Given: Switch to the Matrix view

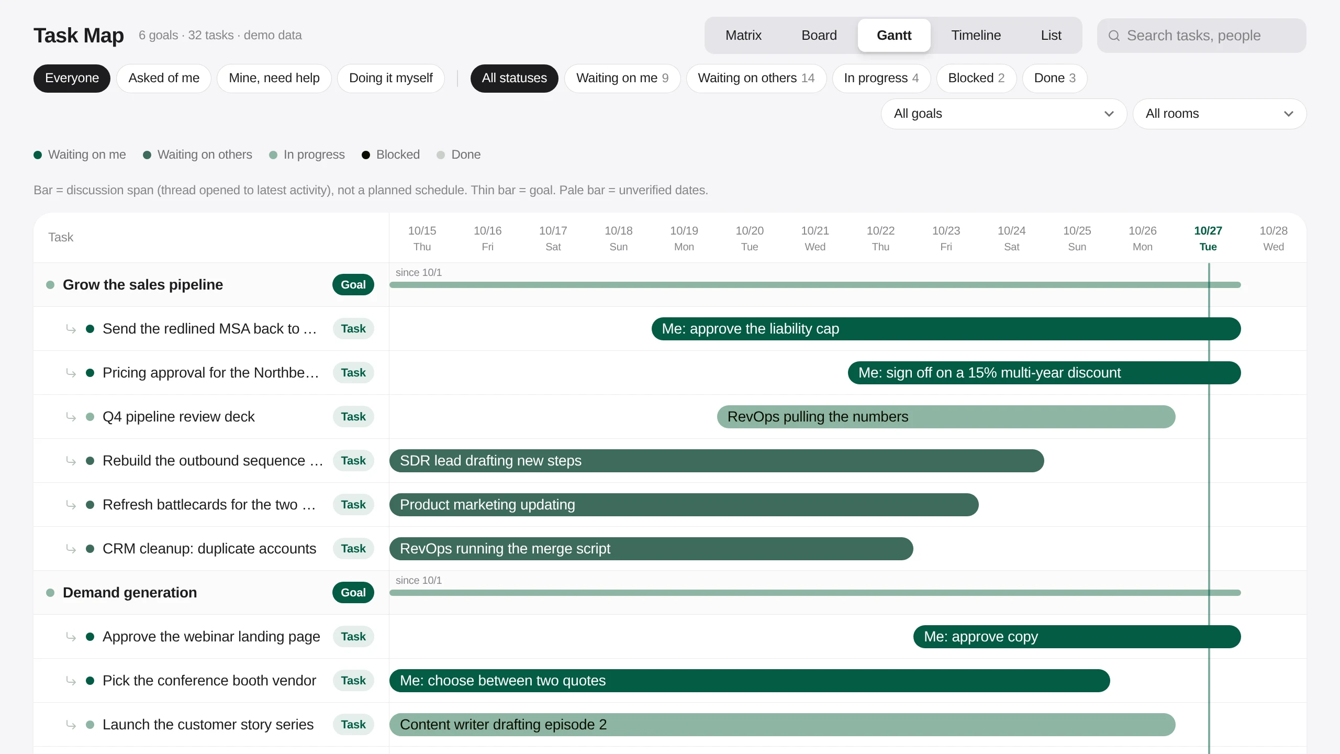Looking at the screenshot, I should (743, 35).
